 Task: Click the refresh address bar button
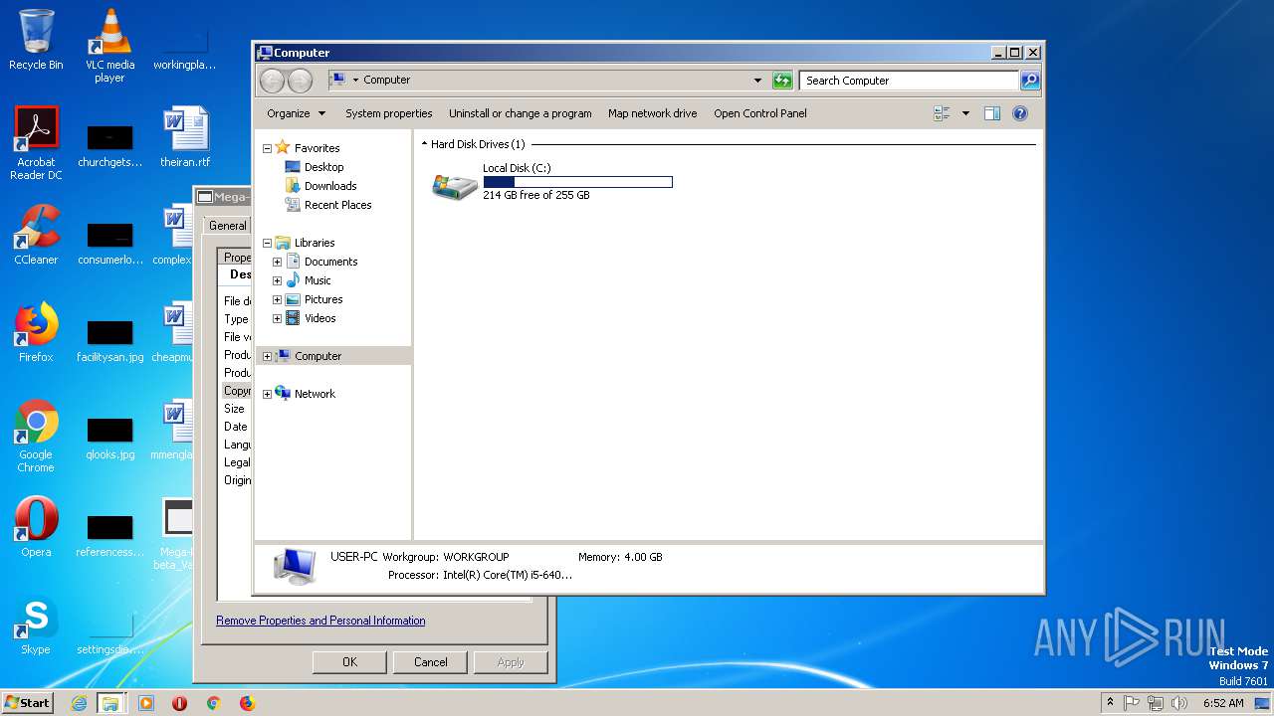[782, 81]
